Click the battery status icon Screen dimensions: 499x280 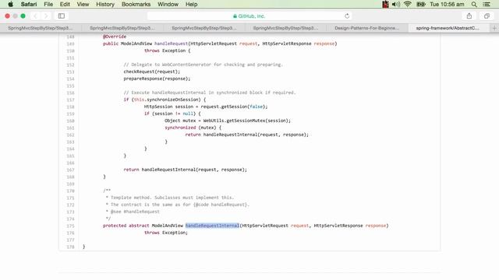421,5
